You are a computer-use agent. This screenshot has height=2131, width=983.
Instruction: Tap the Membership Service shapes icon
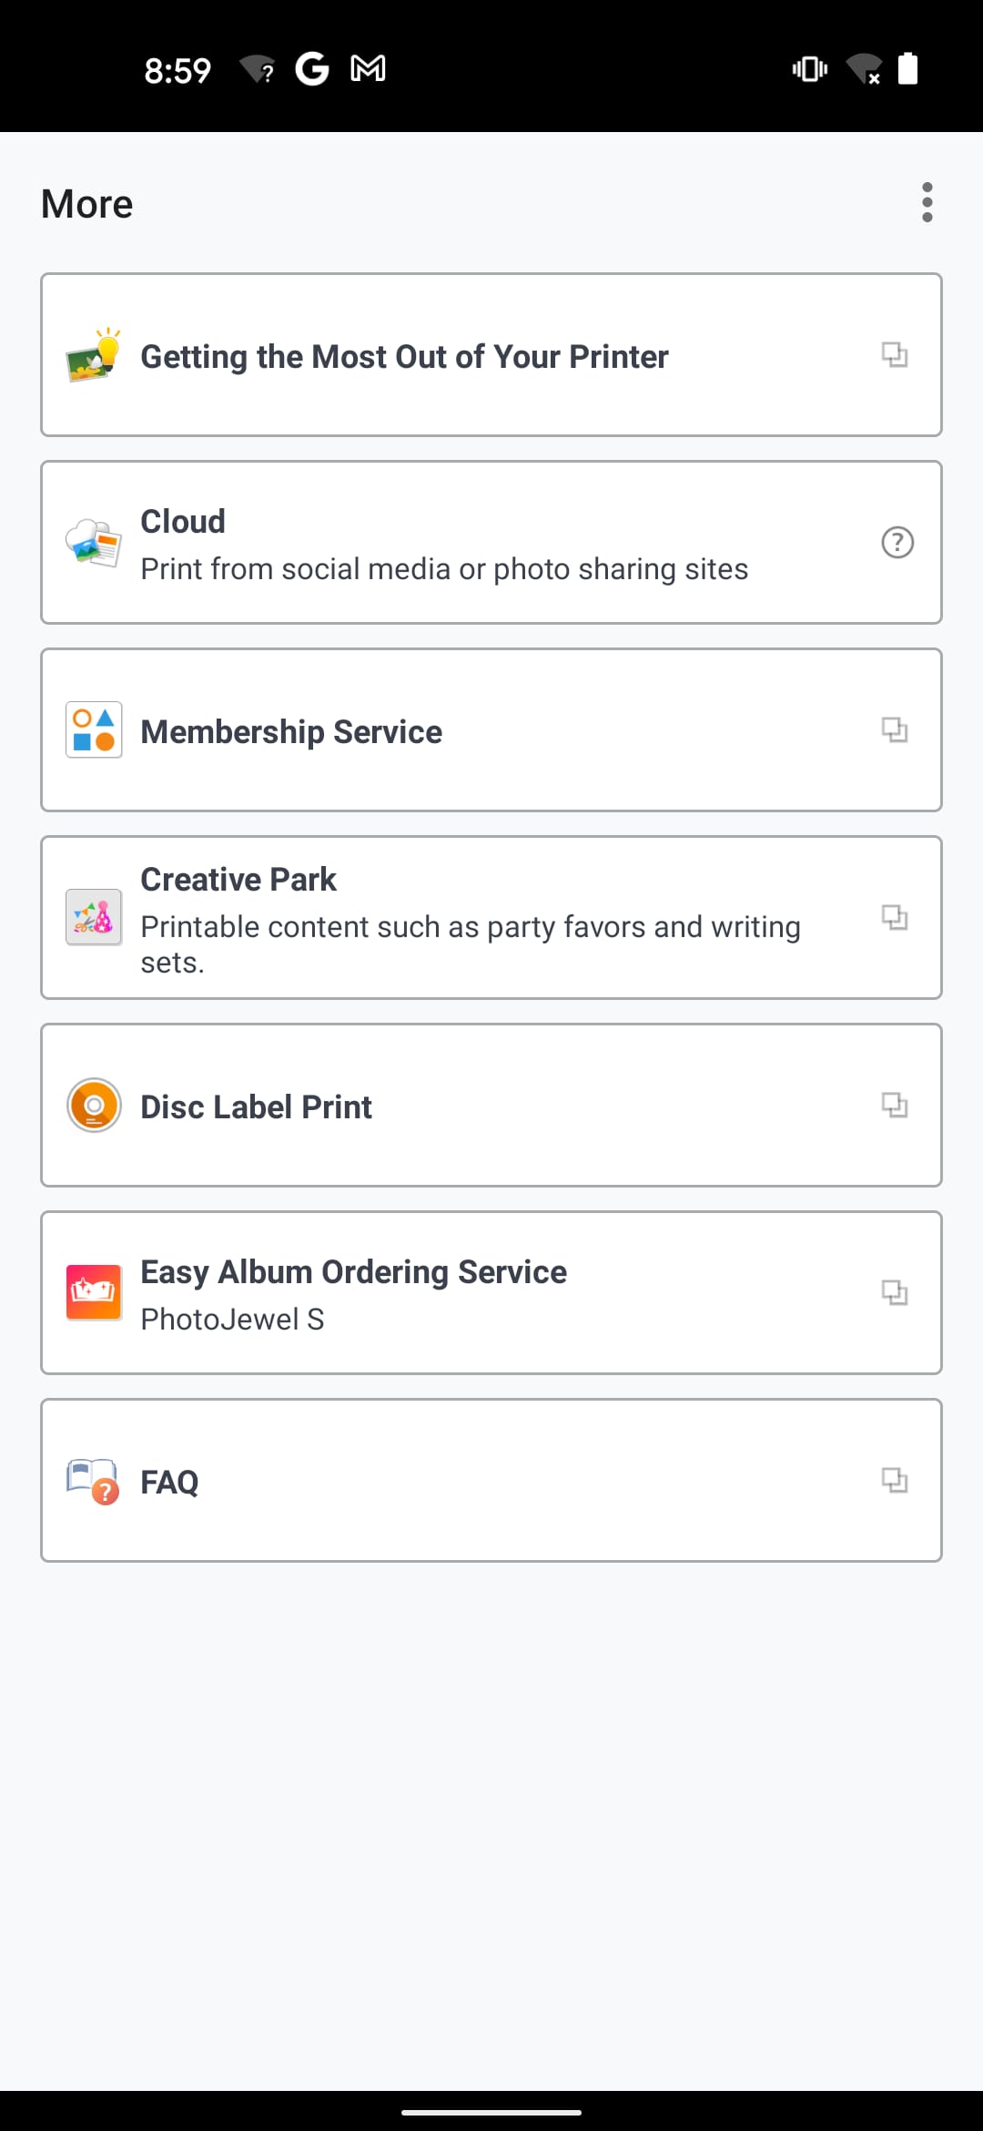(94, 730)
